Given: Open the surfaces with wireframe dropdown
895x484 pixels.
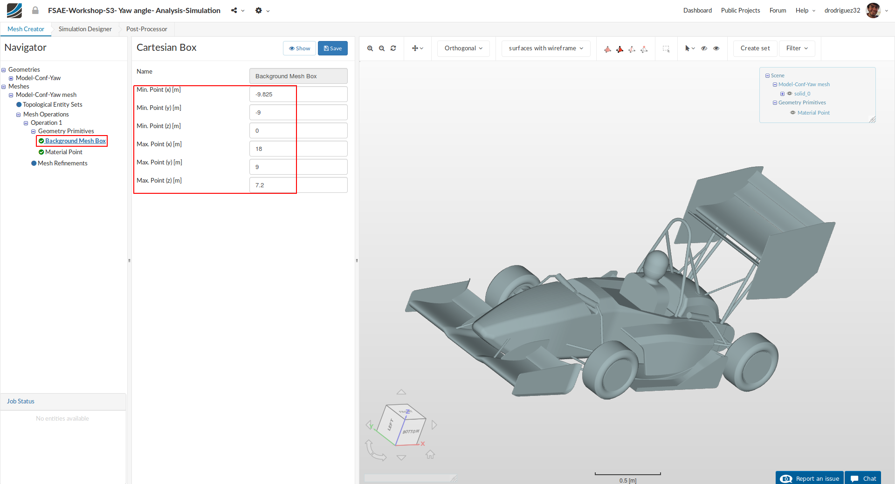Looking at the screenshot, I should [546, 48].
